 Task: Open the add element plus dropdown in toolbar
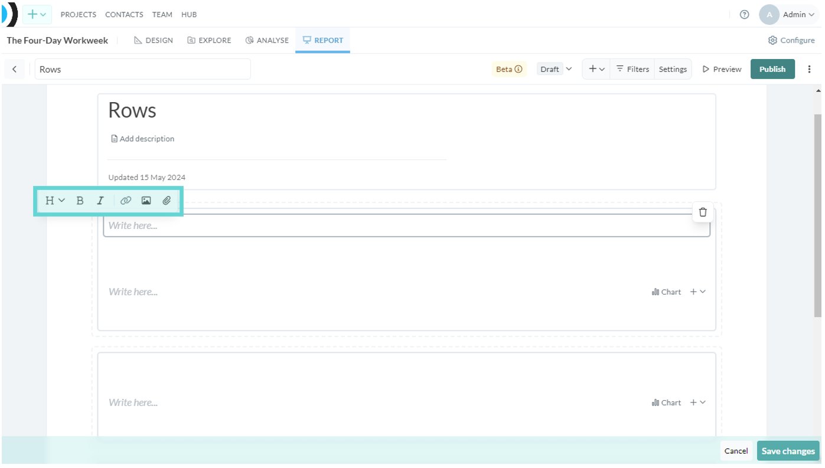click(596, 69)
